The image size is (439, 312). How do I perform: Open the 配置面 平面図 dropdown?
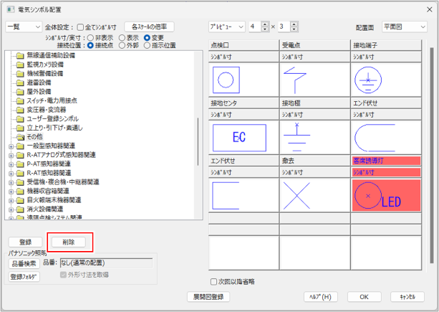pos(404,27)
